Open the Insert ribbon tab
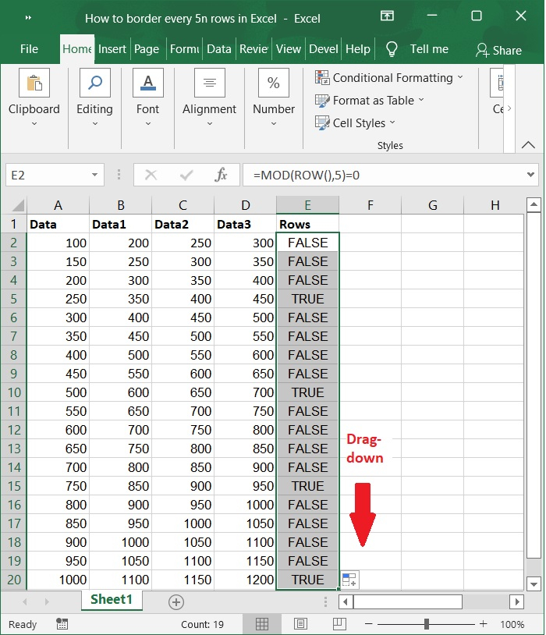Screen dimensions: 546x635 [x=112, y=48]
